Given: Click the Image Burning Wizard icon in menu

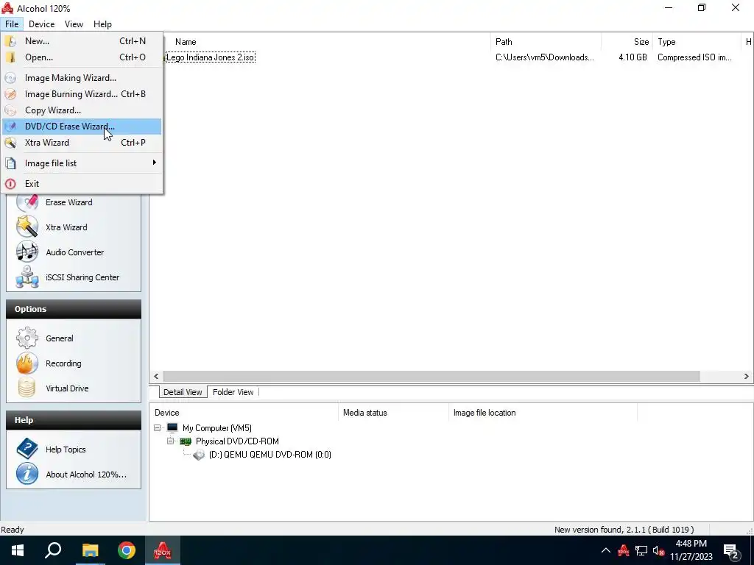Looking at the screenshot, I should pyautogui.click(x=10, y=94).
